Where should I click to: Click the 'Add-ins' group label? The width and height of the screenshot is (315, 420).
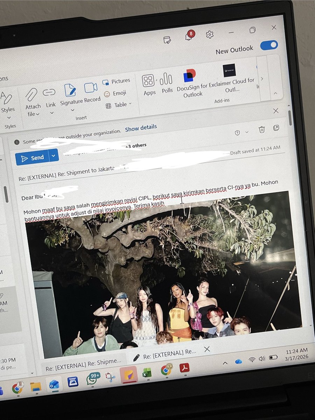tap(222, 101)
